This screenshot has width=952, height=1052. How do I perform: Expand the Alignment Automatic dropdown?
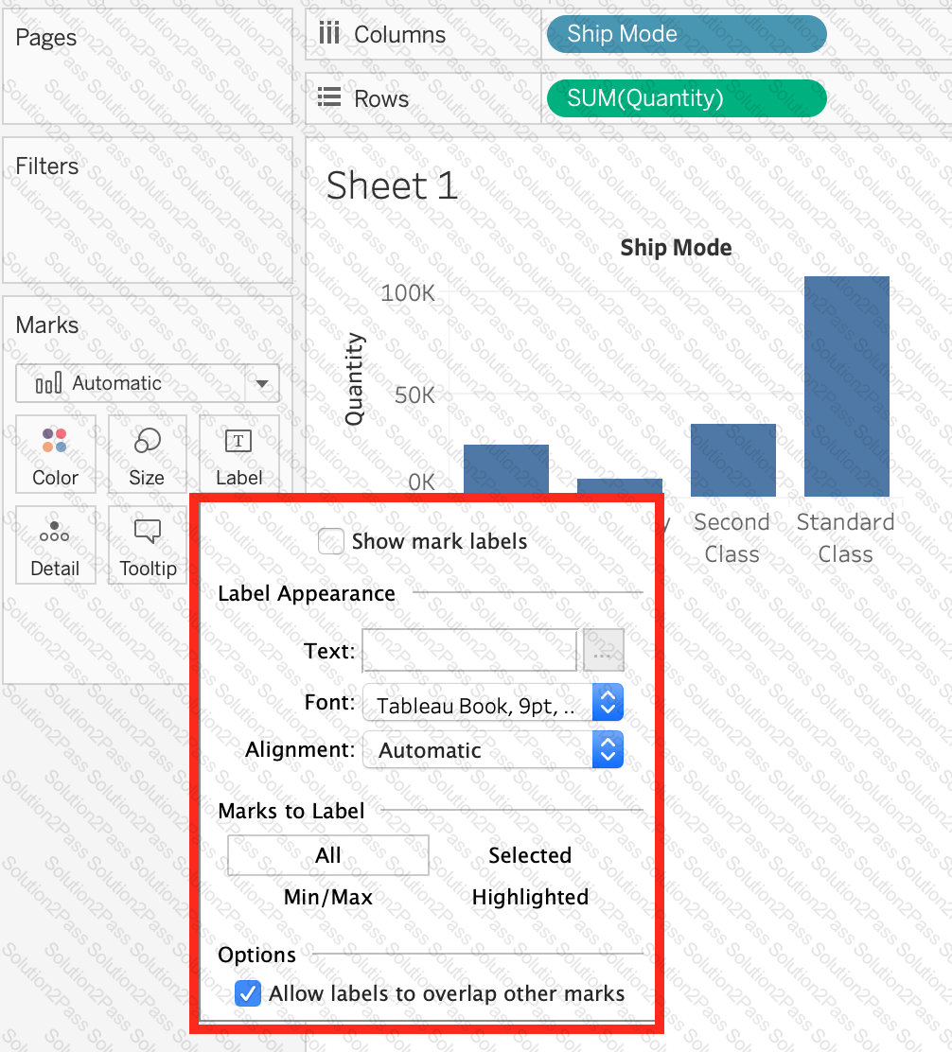493,750
